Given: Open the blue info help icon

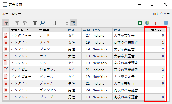Looking at the screenshot, I should click(x=166, y=23).
